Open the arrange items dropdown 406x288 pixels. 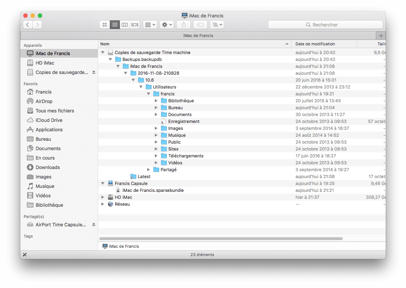(150, 25)
